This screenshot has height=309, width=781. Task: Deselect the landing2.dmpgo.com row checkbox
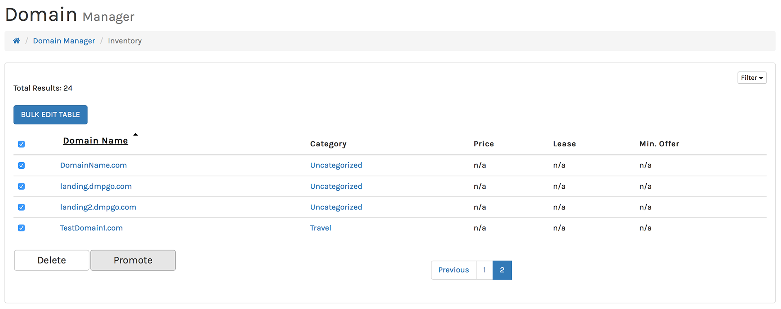click(22, 207)
